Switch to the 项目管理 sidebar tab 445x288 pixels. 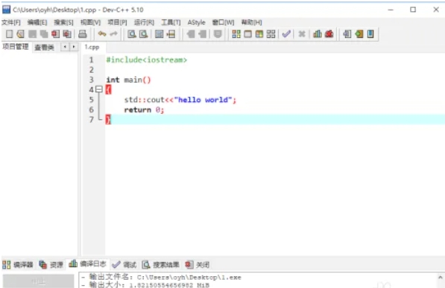coord(16,47)
